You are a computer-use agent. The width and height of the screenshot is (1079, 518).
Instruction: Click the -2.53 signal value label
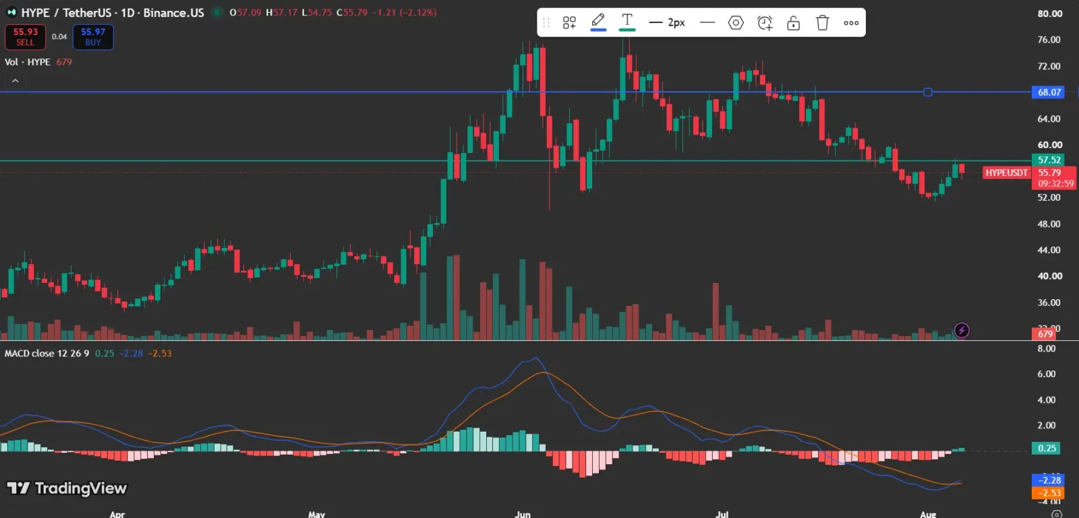1049,492
